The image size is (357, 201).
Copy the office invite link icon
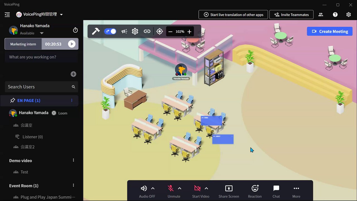147,31
